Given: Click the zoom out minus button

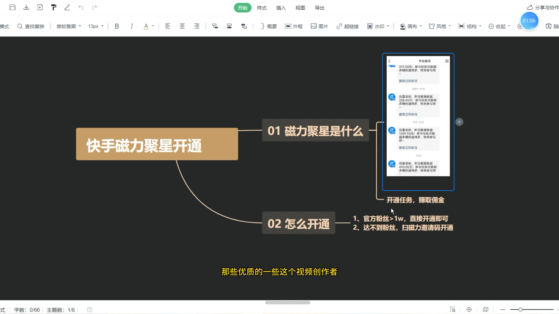Looking at the screenshot, I should (503, 310).
